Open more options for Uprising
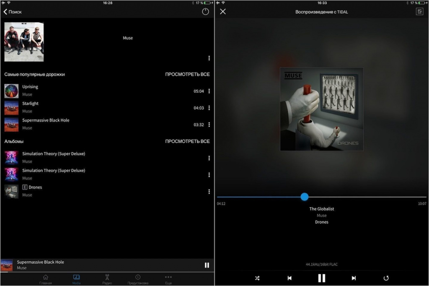The image size is (429, 286). coord(209,91)
